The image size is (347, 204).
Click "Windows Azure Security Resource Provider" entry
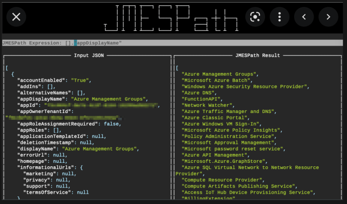coord(246,87)
